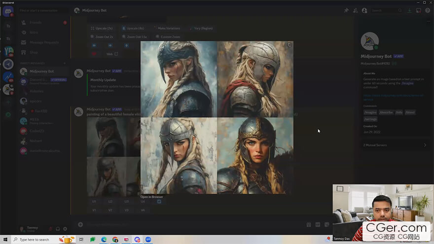Viewport: 434px width, 244px height.
Task: Click the Upscale (4x) button
Action: pos(133,28)
